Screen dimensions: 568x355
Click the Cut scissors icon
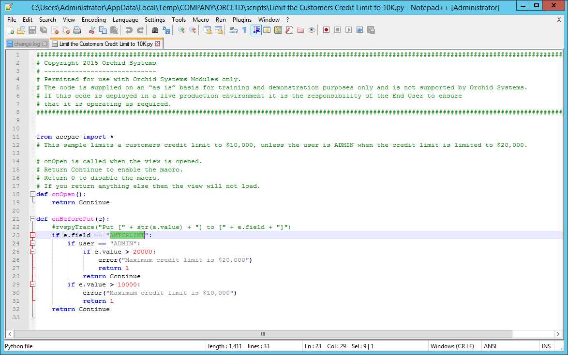[x=91, y=30]
